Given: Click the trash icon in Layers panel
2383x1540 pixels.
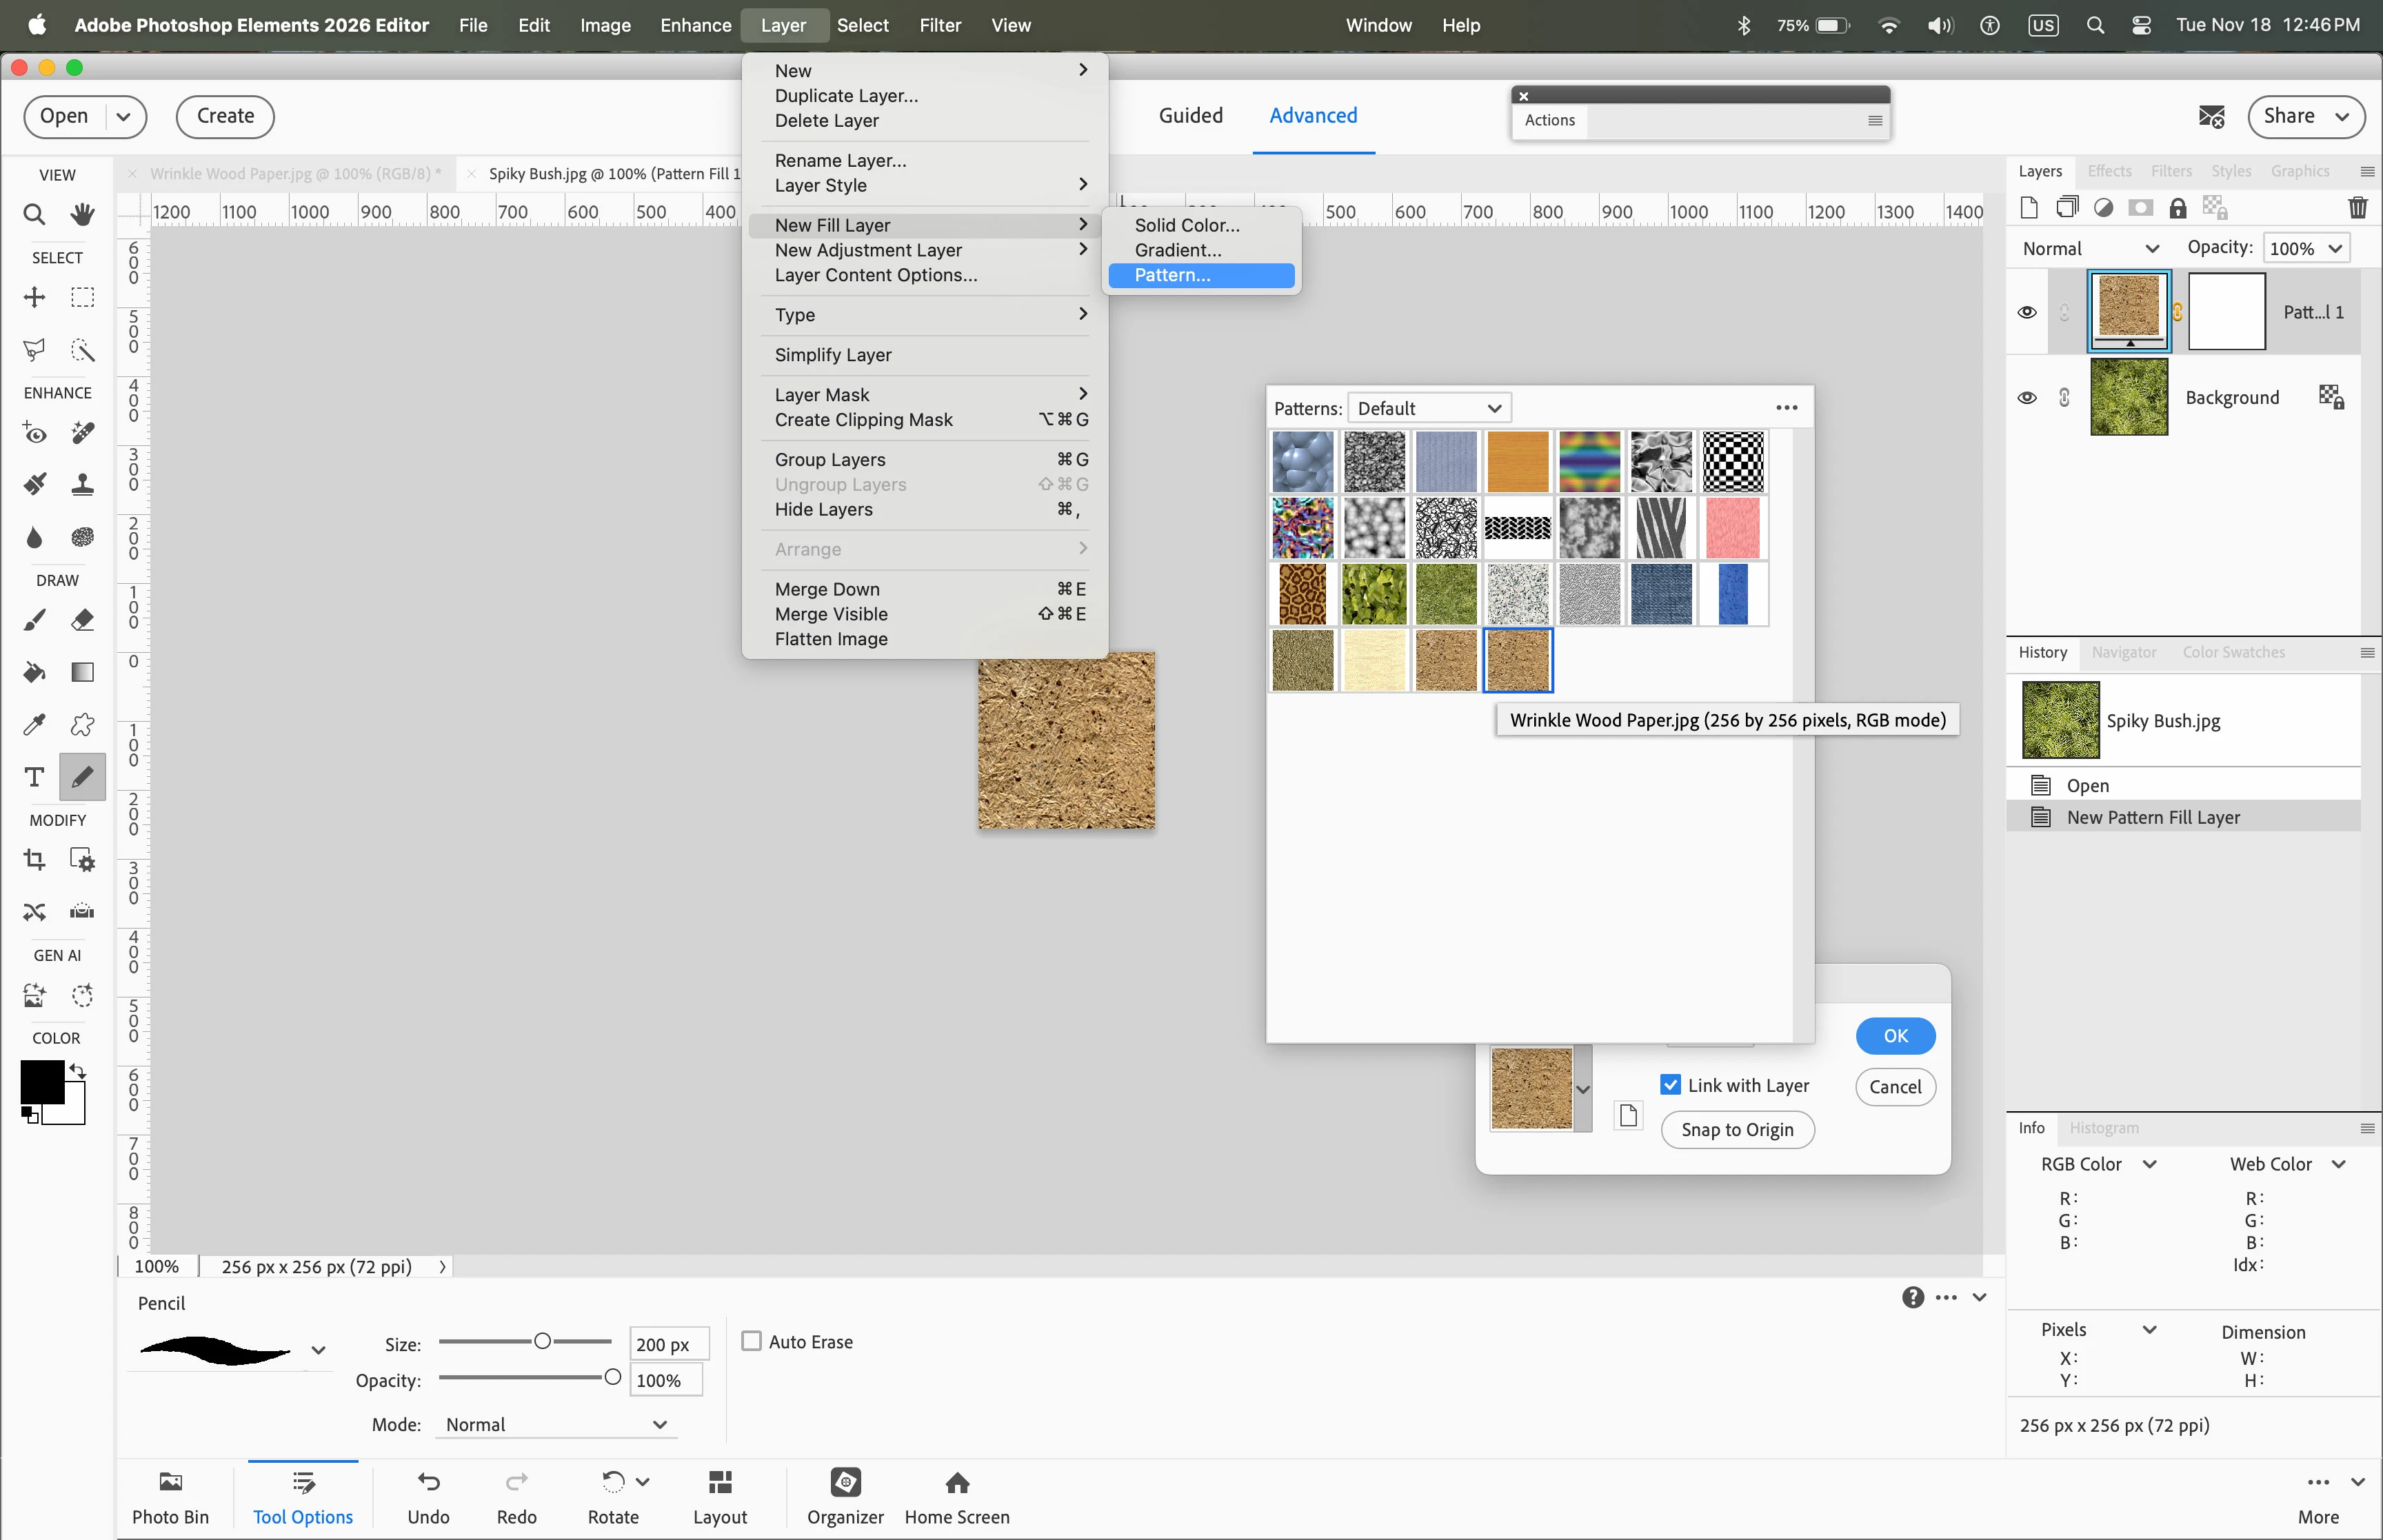Looking at the screenshot, I should (x=2357, y=208).
